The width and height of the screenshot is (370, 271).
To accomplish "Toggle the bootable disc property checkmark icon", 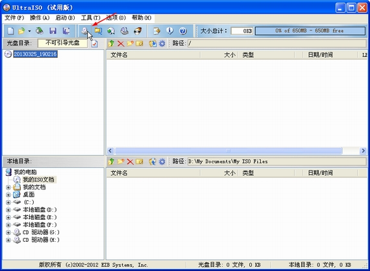I will click(x=95, y=43).
